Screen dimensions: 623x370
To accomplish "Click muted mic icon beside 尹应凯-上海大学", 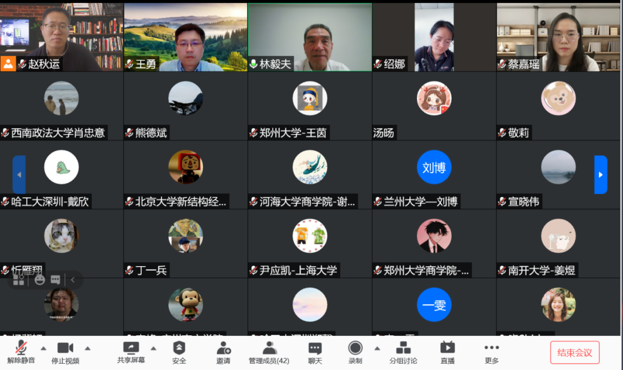I will pos(253,270).
